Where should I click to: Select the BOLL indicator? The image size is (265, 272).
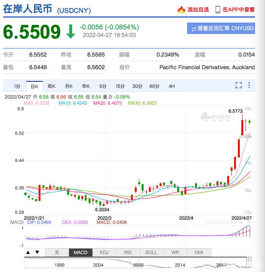[x=152, y=253]
